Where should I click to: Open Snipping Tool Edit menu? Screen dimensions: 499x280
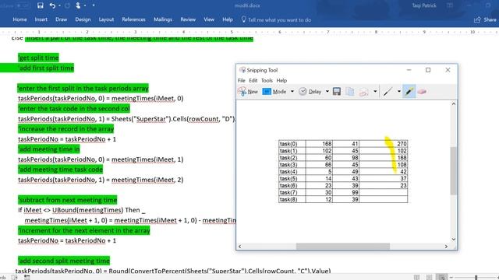click(x=253, y=80)
